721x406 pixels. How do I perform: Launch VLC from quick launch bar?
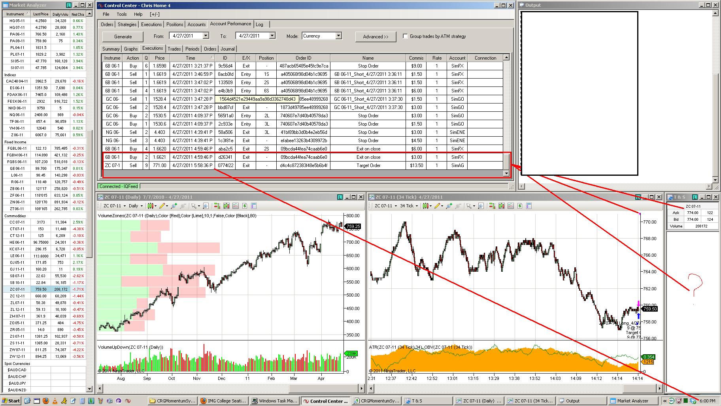55,401
